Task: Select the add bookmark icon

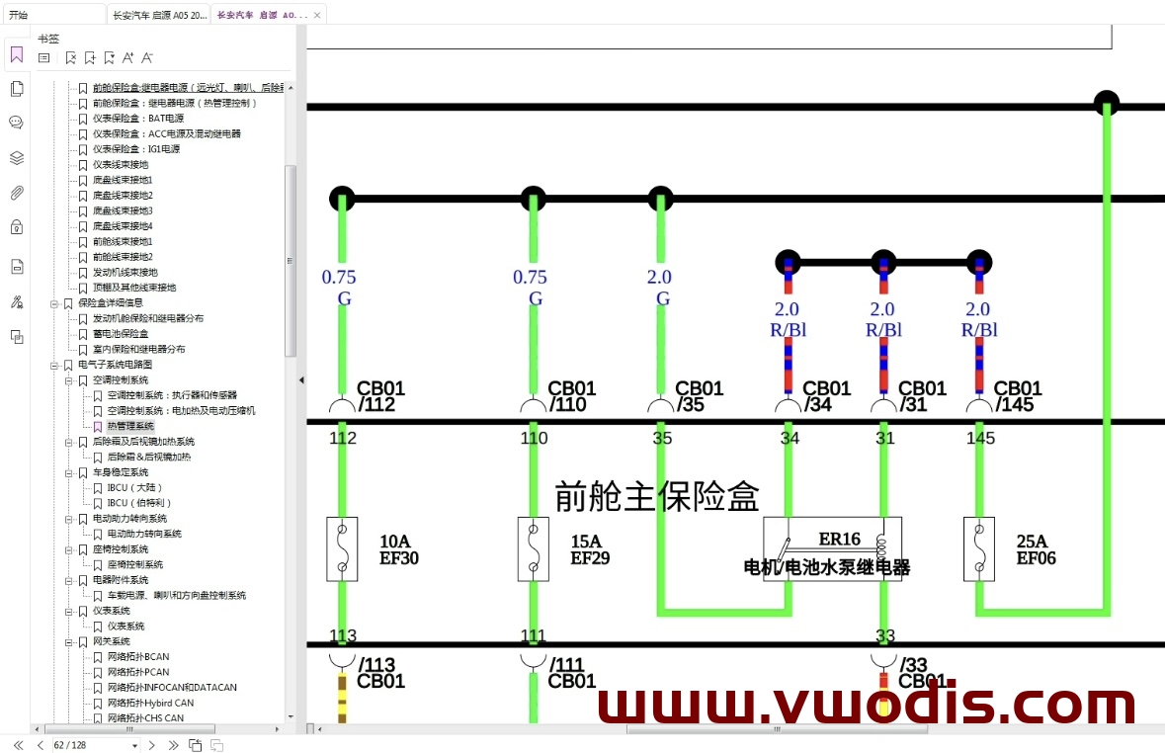Action: 90,57
